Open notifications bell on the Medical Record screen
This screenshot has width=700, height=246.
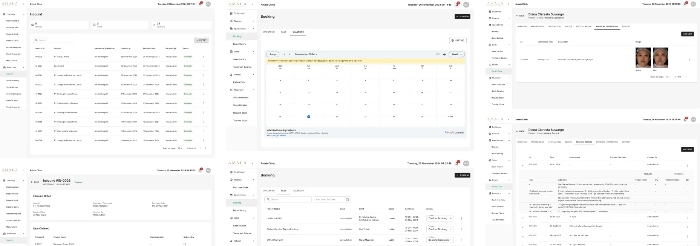tap(686, 120)
